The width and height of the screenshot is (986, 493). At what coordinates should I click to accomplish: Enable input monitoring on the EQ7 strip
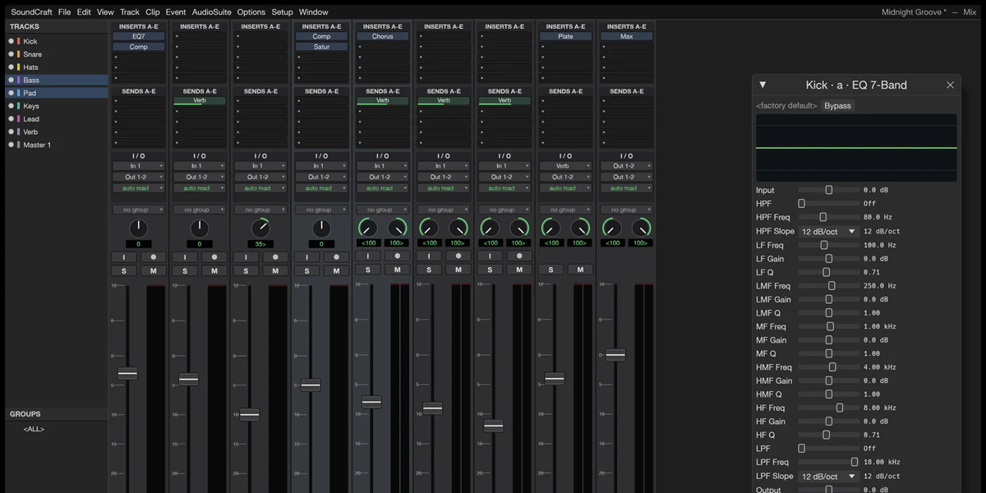pos(124,257)
